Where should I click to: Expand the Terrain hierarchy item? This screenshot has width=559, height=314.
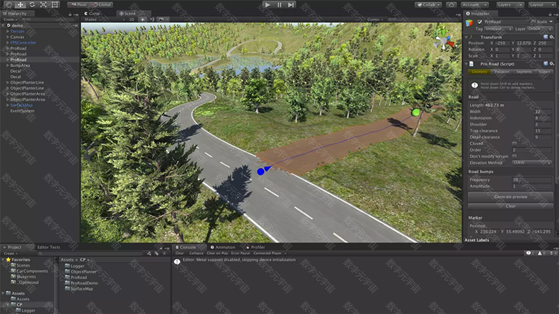tap(8, 31)
